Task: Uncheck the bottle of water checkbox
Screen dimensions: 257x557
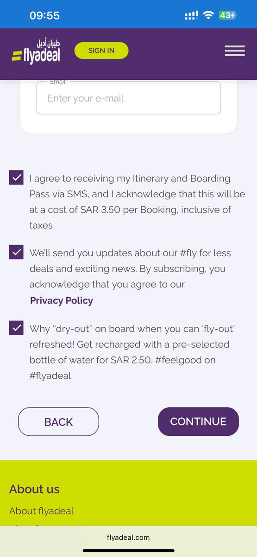Action: pyautogui.click(x=16, y=328)
